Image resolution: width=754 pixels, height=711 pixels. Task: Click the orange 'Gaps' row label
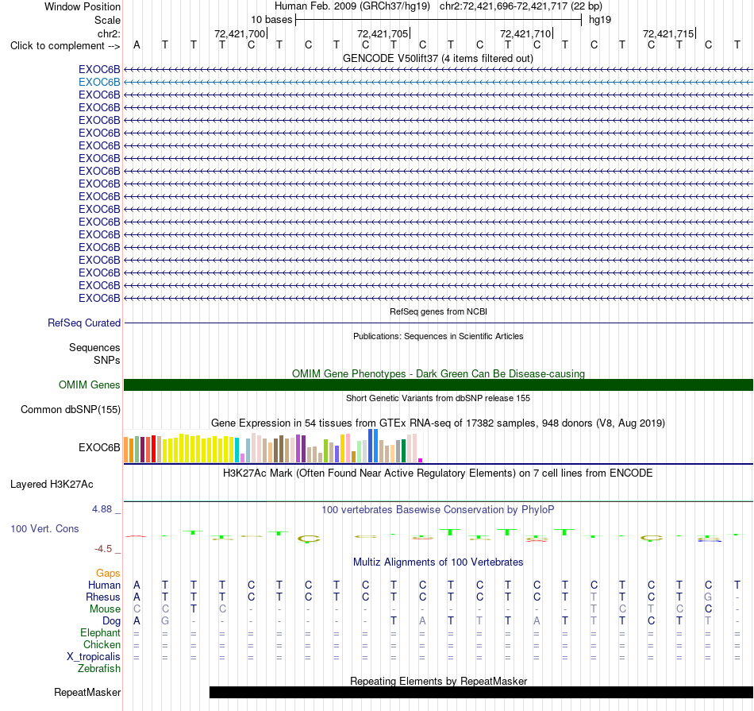click(108, 573)
